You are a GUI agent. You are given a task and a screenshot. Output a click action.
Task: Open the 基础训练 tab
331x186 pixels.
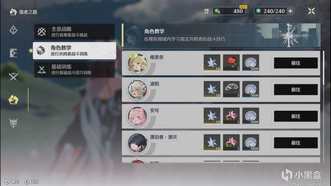coord(74,69)
